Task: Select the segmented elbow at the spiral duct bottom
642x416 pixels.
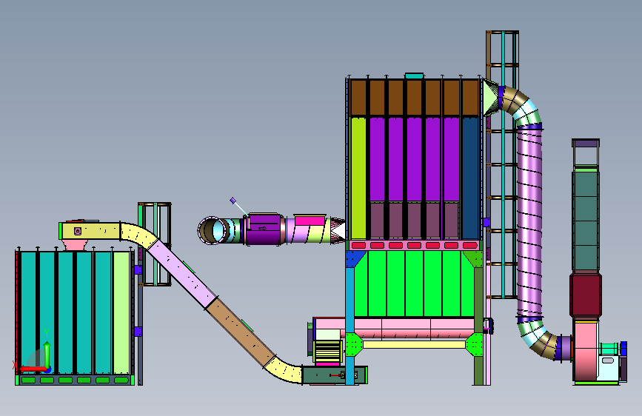Action: (540, 338)
